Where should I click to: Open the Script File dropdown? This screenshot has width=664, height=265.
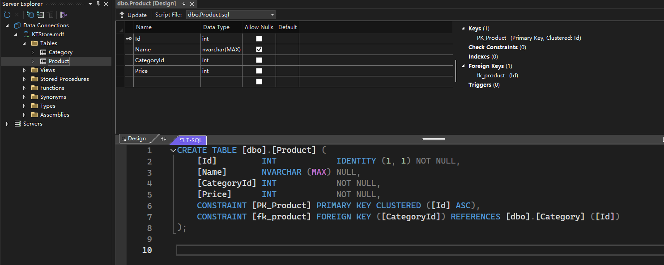pos(272,15)
